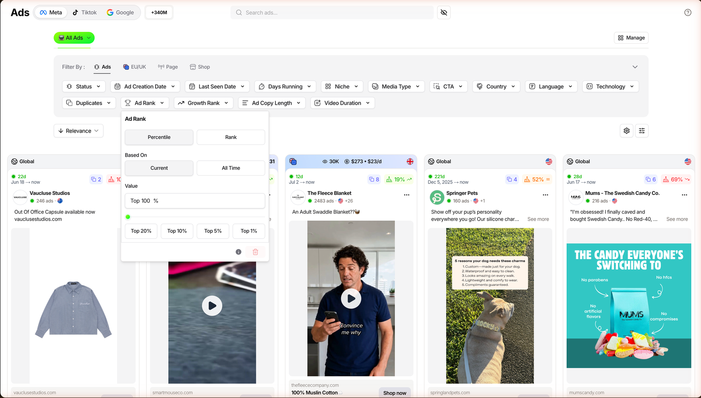This screenshot has width=701, height=398.
Task: Open three-dot menu on Mums Swedish Candy card
Action: 684,195
